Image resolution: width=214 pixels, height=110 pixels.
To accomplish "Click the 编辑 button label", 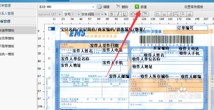I will [106, 7].
